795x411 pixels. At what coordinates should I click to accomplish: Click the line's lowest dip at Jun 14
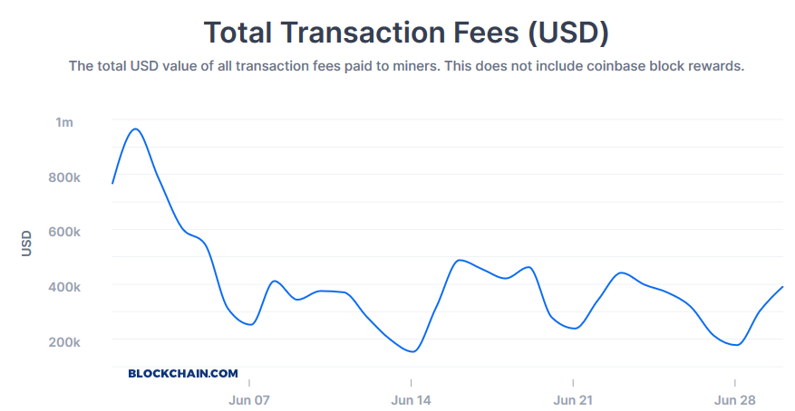coord(412,351)
